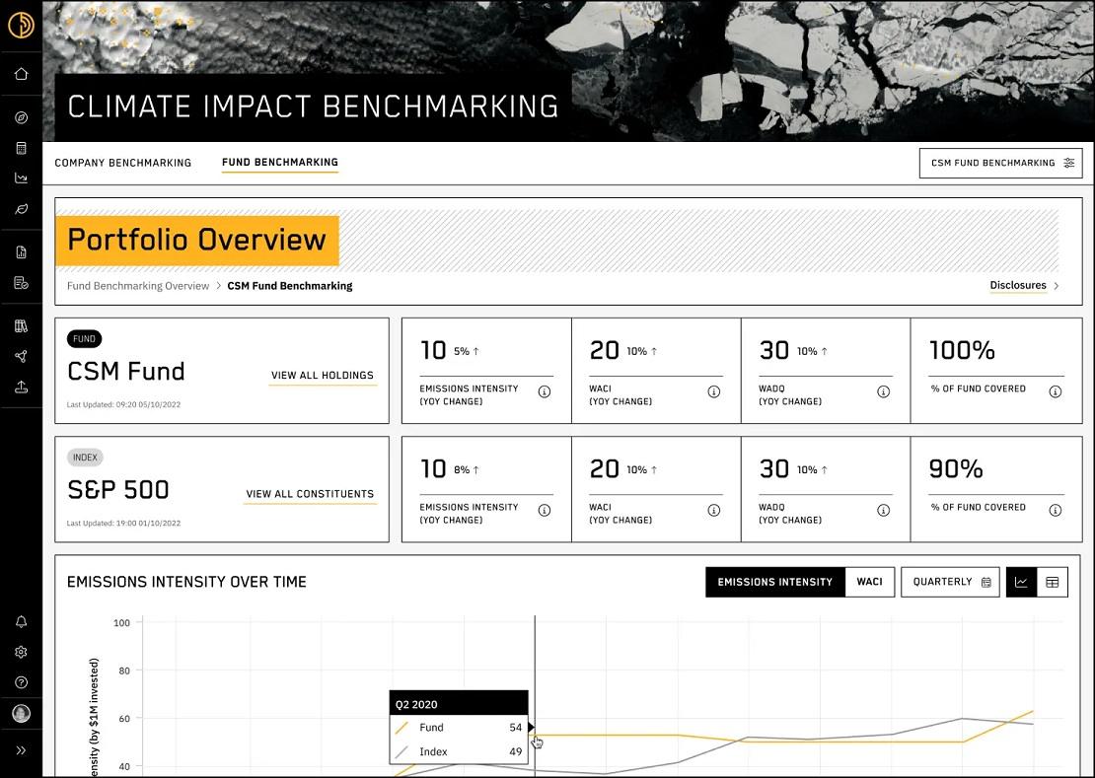Click Fund Benchmarking Overview breadcrumb
Screen dimensions: 1095x778
coord(138,286)
